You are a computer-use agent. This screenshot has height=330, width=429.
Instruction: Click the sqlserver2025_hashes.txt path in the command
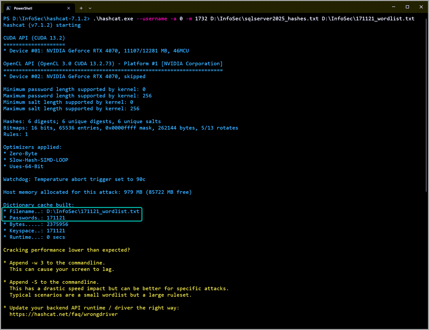coord(265,18)
